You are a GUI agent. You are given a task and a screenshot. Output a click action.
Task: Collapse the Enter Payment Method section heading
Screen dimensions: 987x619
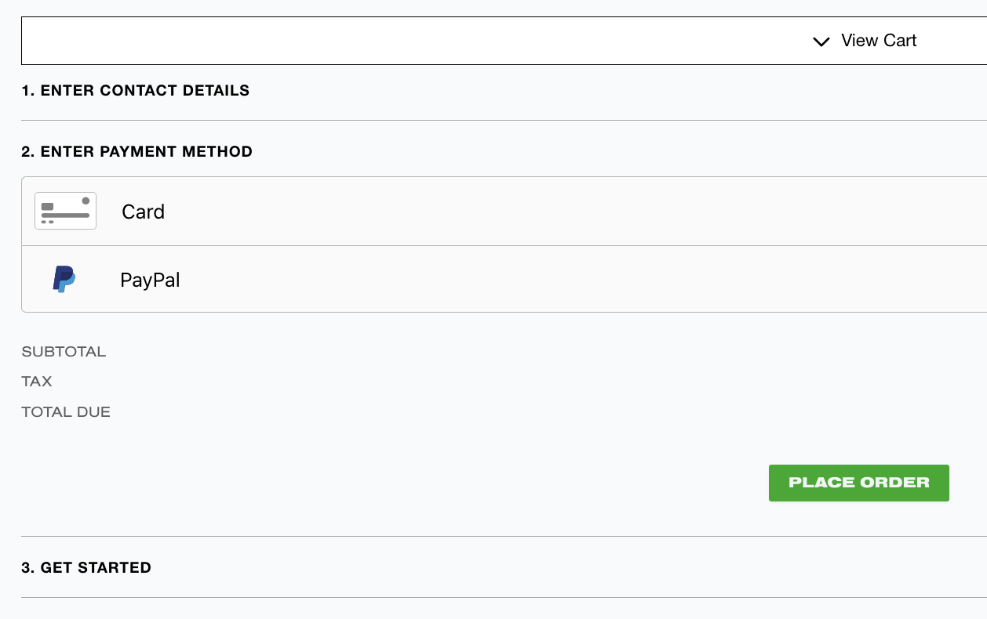[137, 151]
